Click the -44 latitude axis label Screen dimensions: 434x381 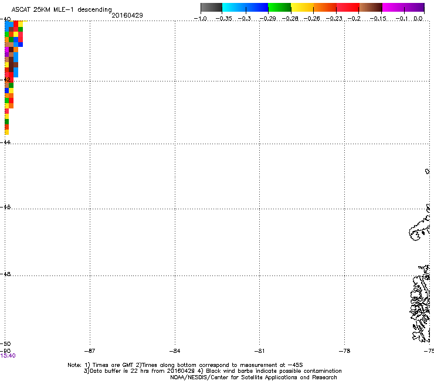[x=5, y=142]
